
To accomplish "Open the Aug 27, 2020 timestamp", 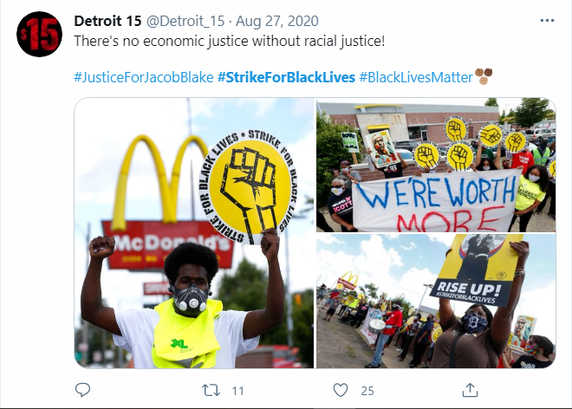I will (x=277, y=21).
